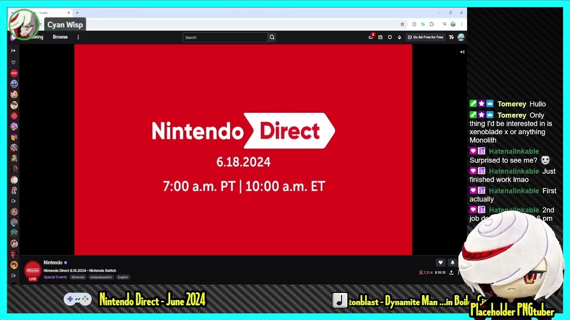Open a new browser tab

tap(77, 13)
